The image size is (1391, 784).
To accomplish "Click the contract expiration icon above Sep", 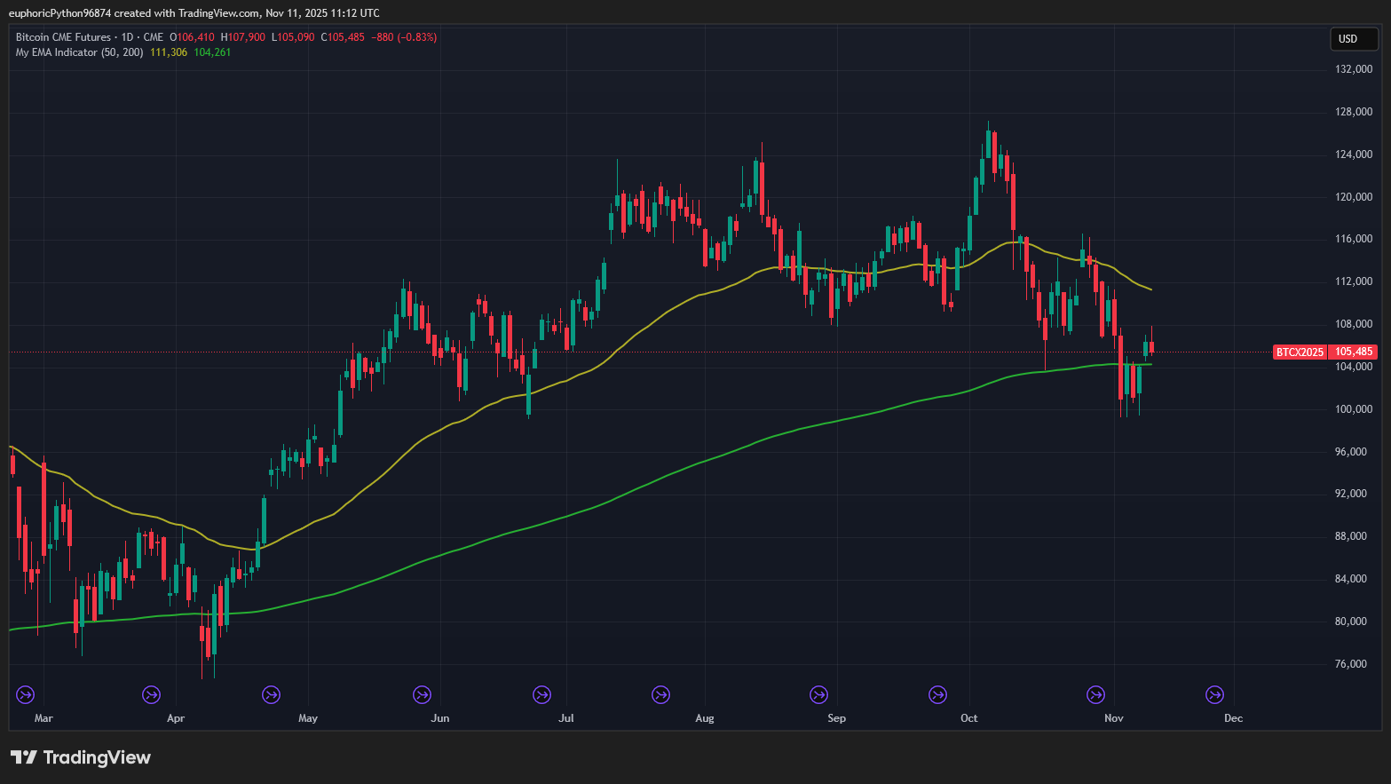I will (x=818, y=695).
